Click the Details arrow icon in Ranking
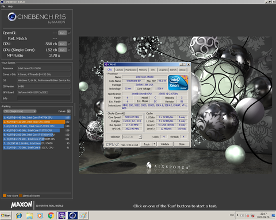Image resolution: width=276 pixels, height=220 pixels. [x=69, y=111]
